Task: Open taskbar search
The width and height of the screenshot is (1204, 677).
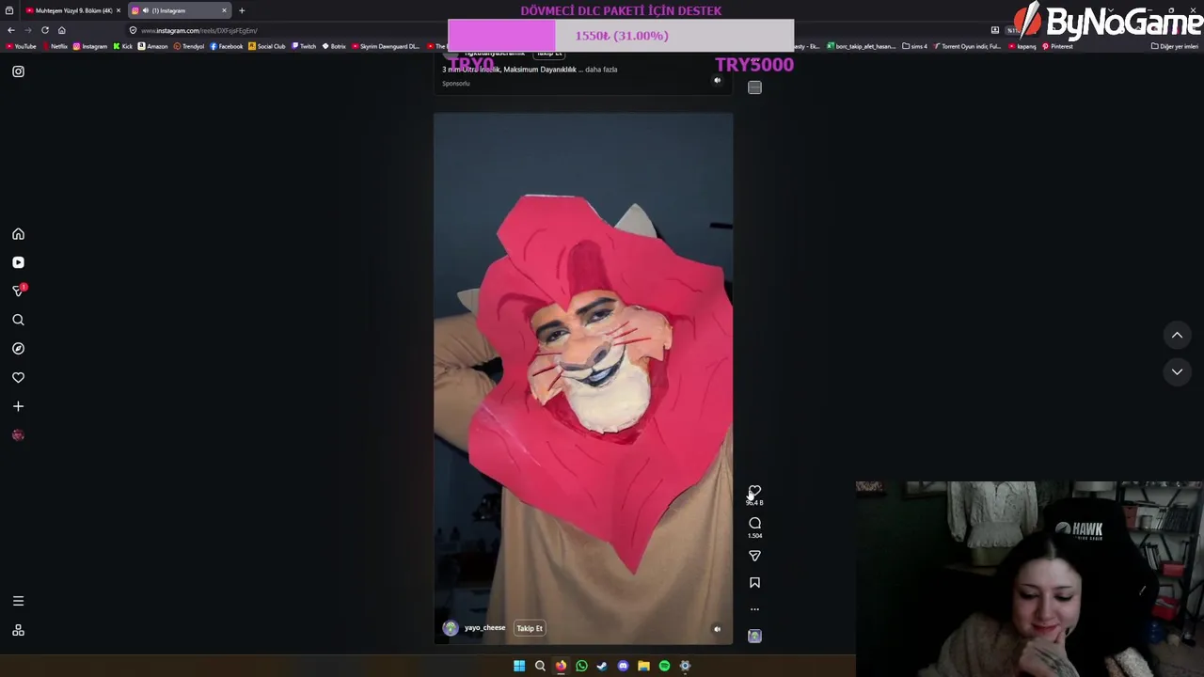Action: coord(540,666)
